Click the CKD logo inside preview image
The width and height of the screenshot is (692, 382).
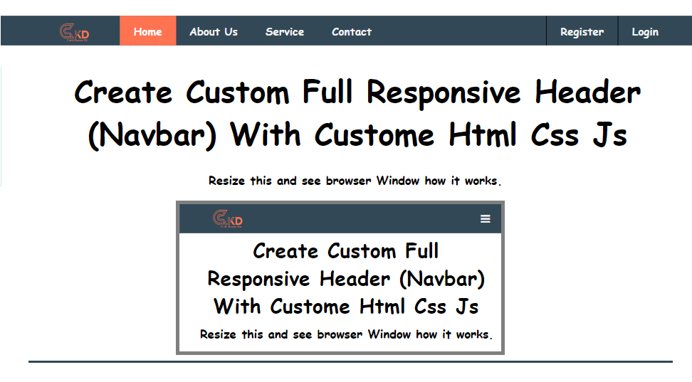(228, 219)
